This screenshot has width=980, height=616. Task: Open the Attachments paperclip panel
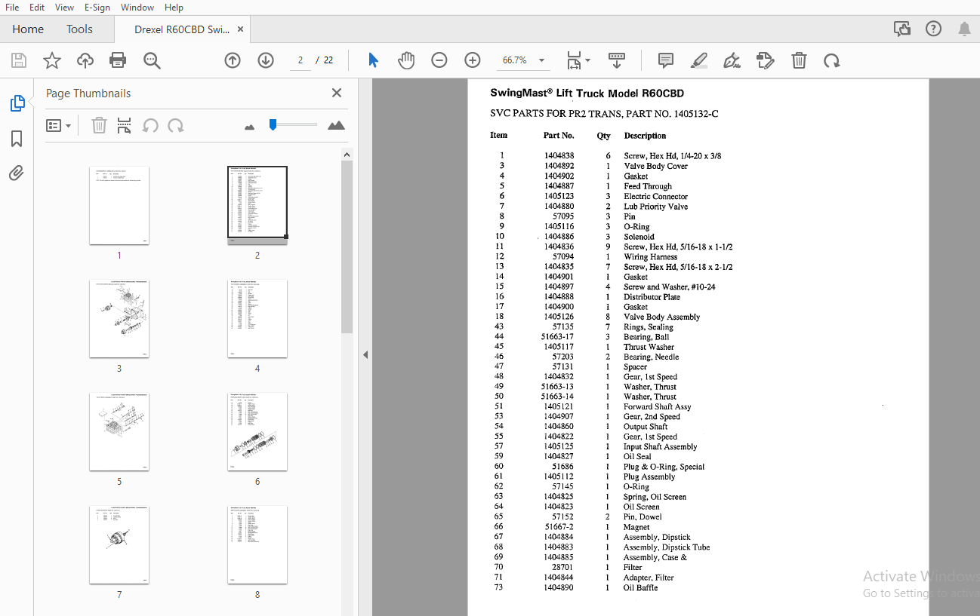[x=17, y=173]
